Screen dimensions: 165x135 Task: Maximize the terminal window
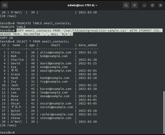coord(152,5)
